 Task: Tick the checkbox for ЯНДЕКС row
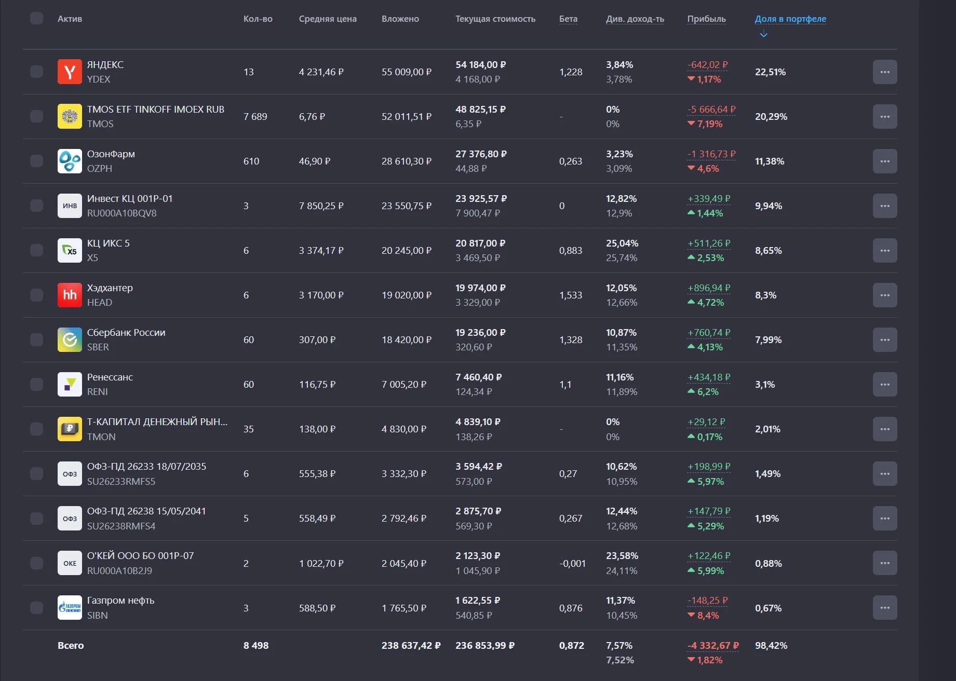(x=36, y=72)
